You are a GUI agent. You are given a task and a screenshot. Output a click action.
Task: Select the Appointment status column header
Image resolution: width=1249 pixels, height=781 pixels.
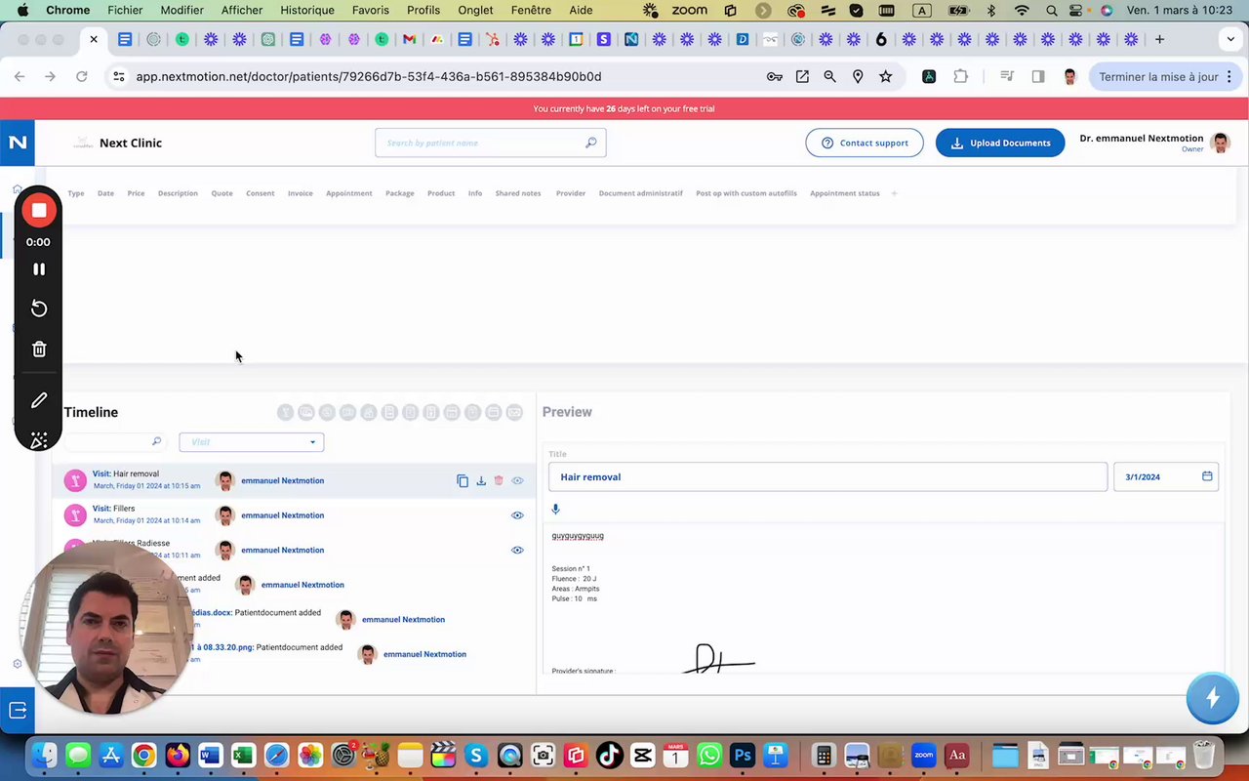(x=845, y=193)
